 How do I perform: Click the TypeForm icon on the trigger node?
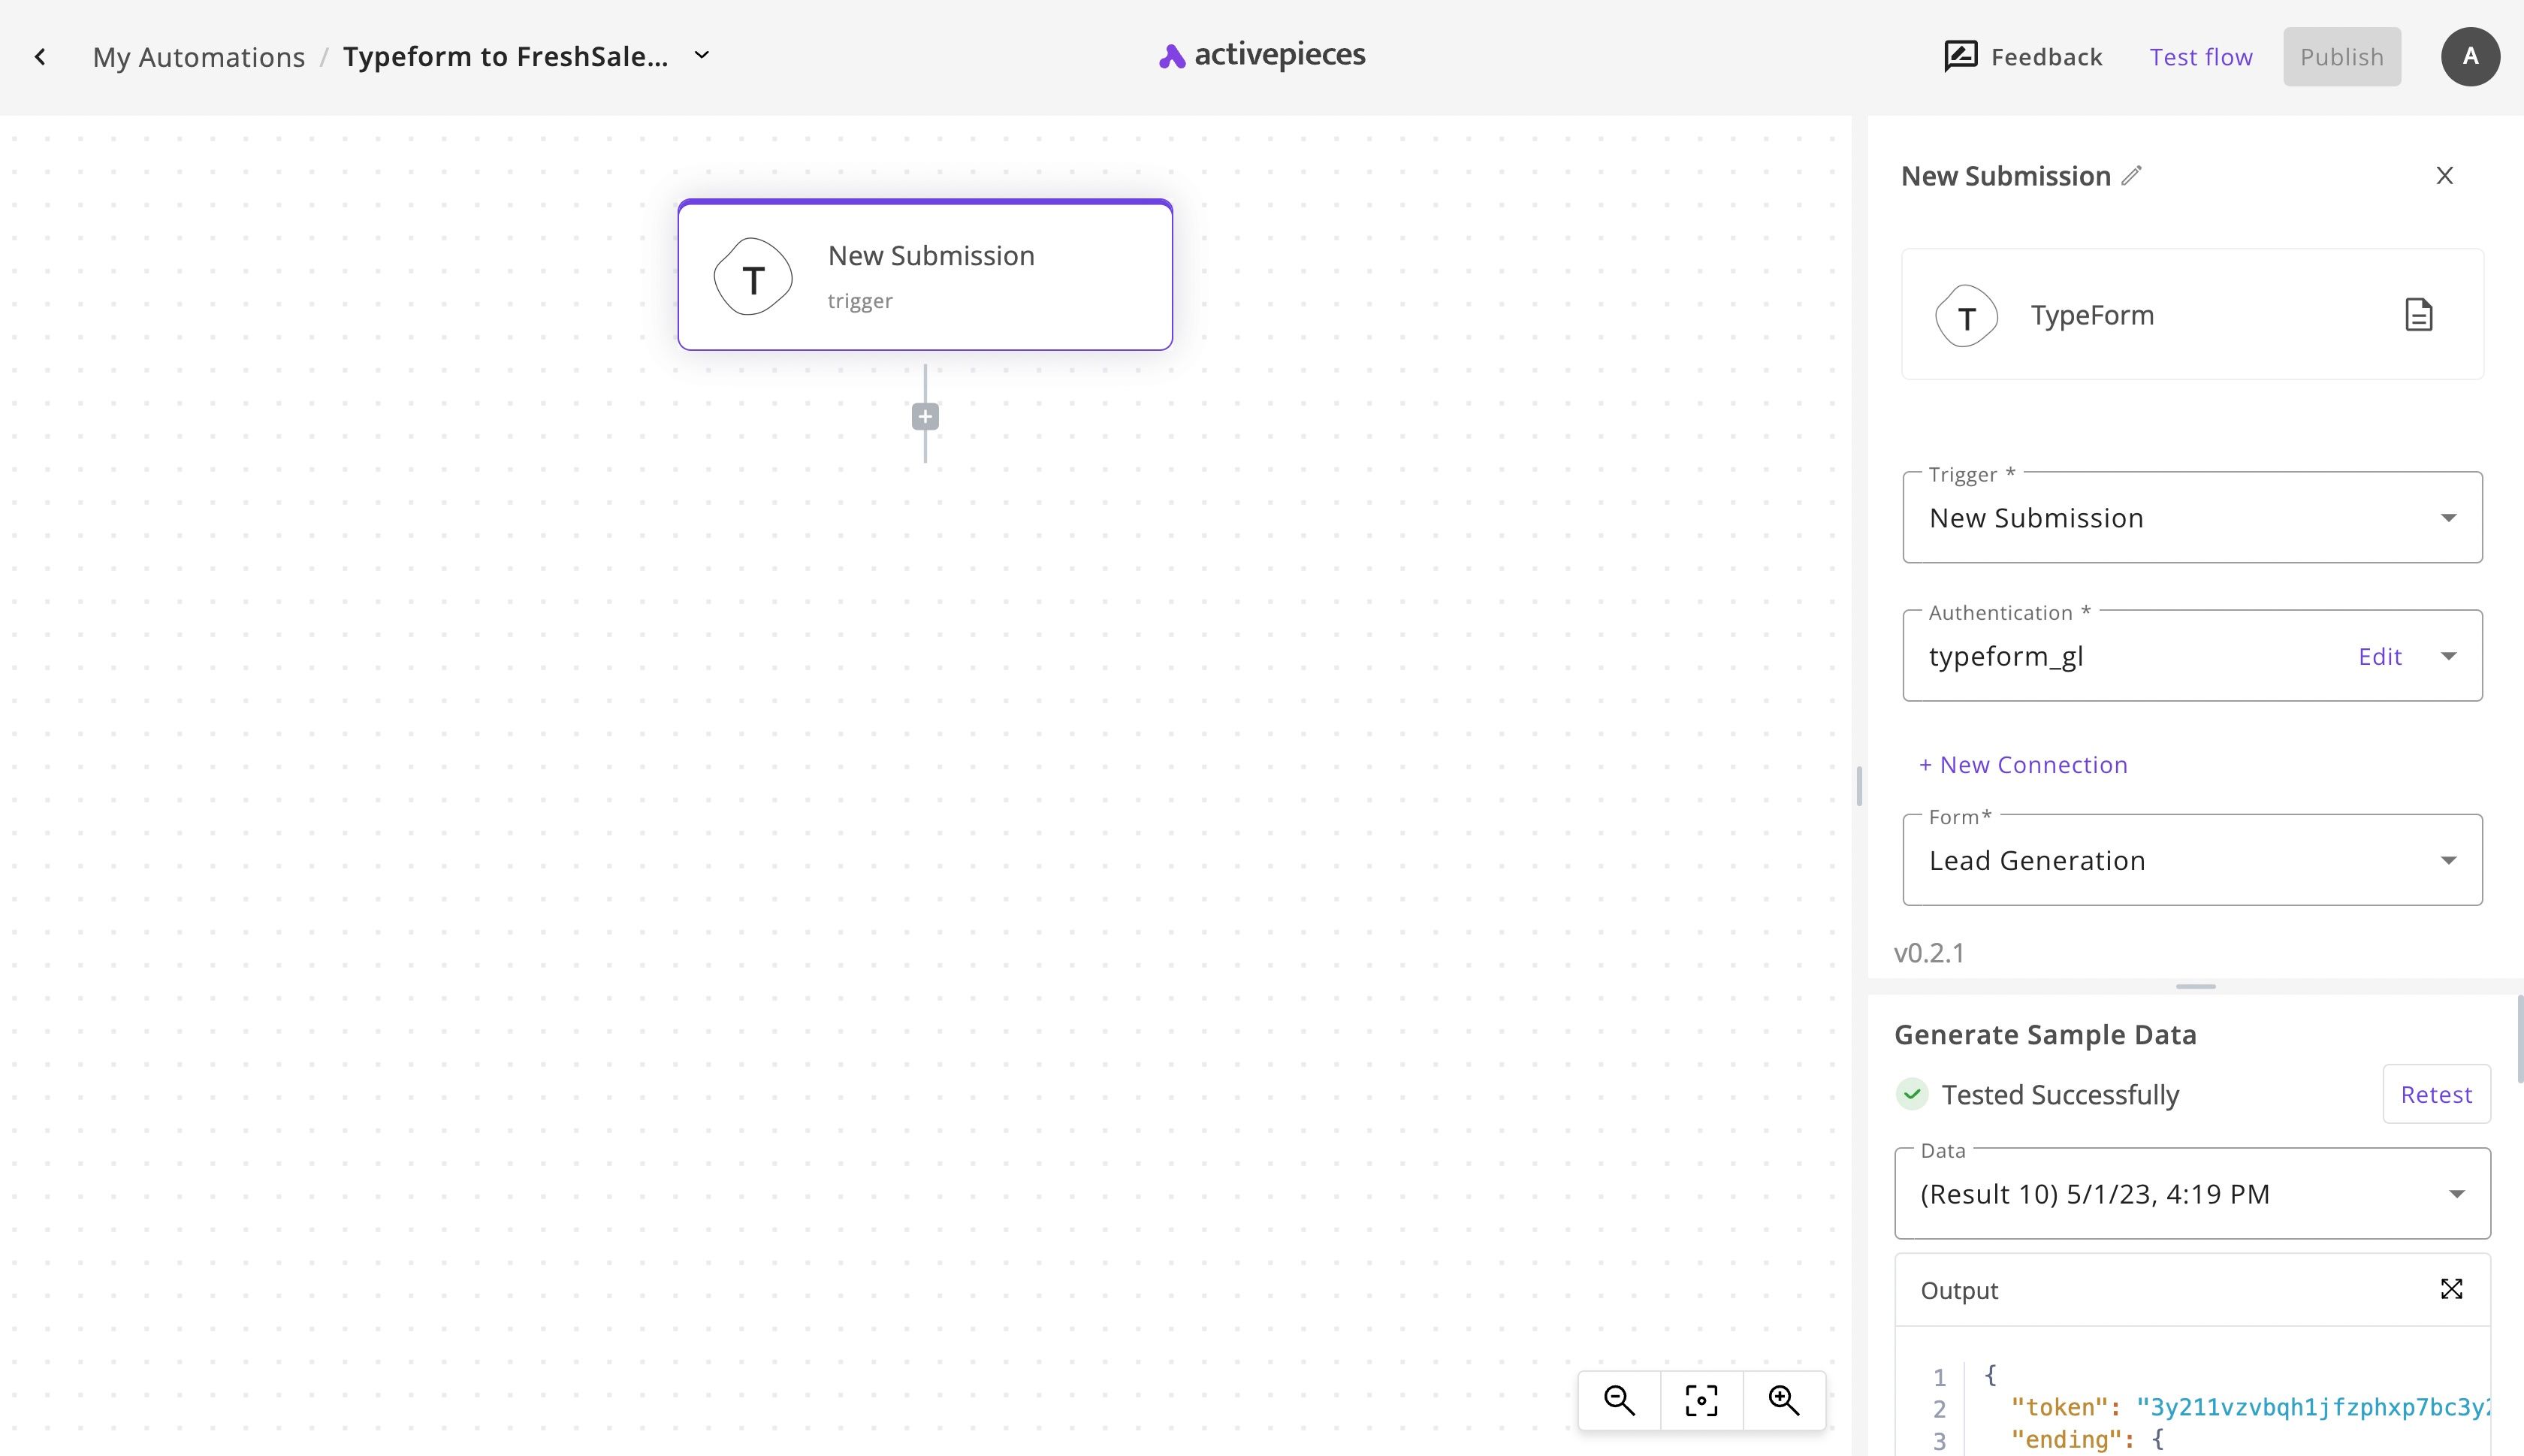[753, 277]
